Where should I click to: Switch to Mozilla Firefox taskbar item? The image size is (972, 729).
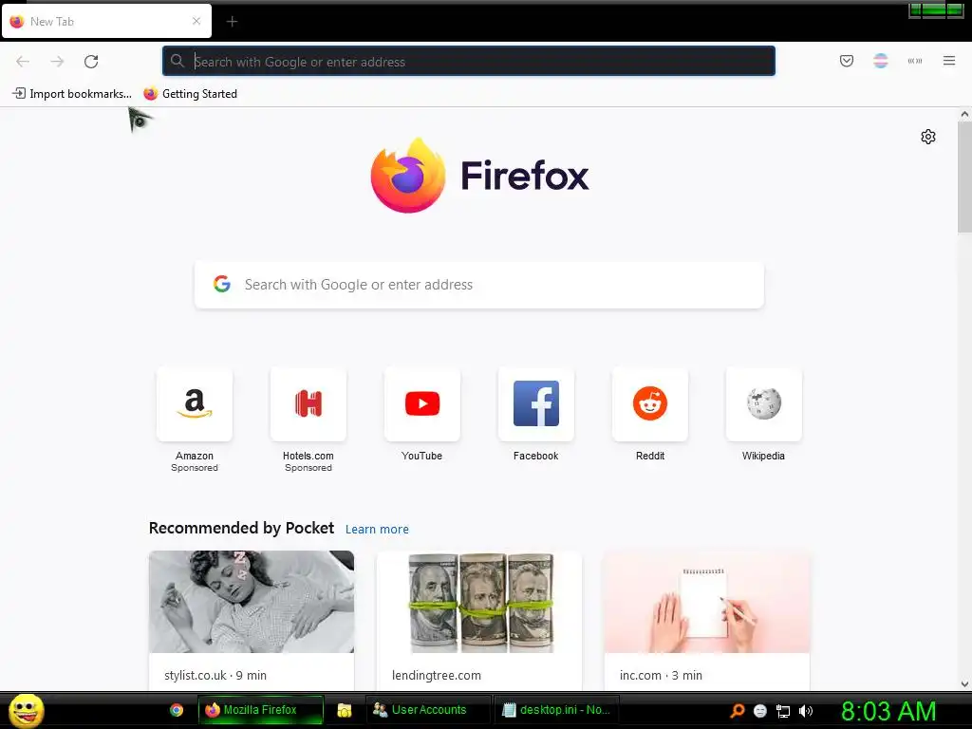[261, 710]
